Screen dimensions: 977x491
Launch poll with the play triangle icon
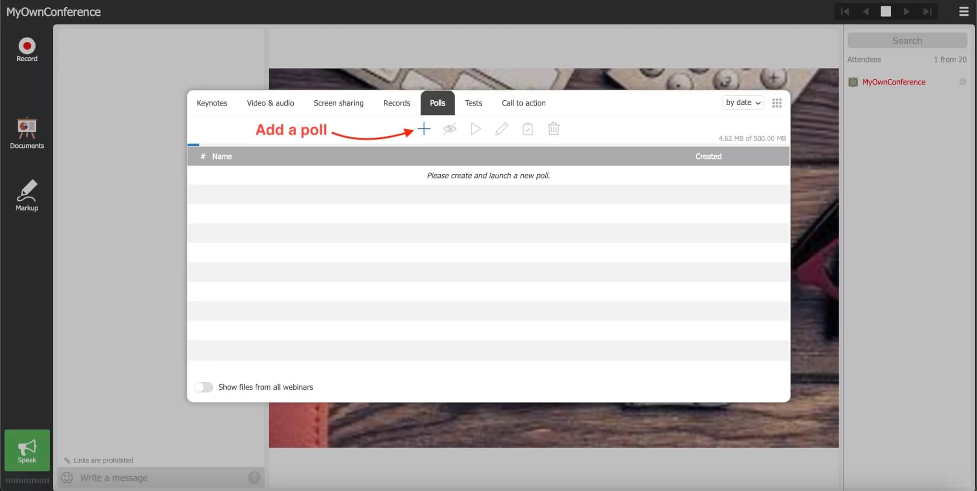point(475,129)
